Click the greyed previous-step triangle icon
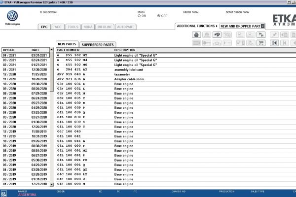 coord(285,43)
